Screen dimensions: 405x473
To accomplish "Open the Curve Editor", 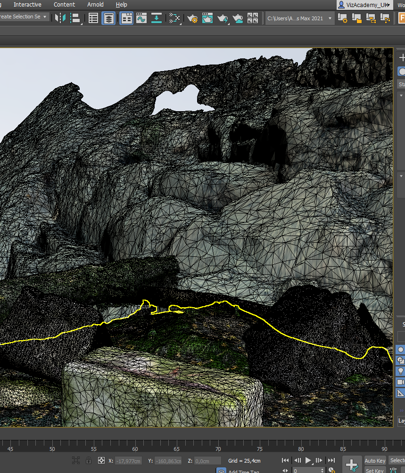I will click(x=143, y=19).
